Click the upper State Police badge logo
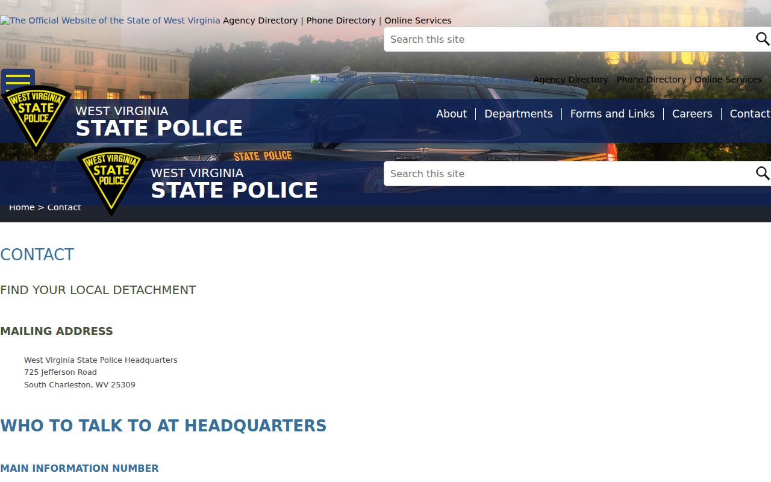Viewport: 771px width, 482px height. [x=36, y=119]
